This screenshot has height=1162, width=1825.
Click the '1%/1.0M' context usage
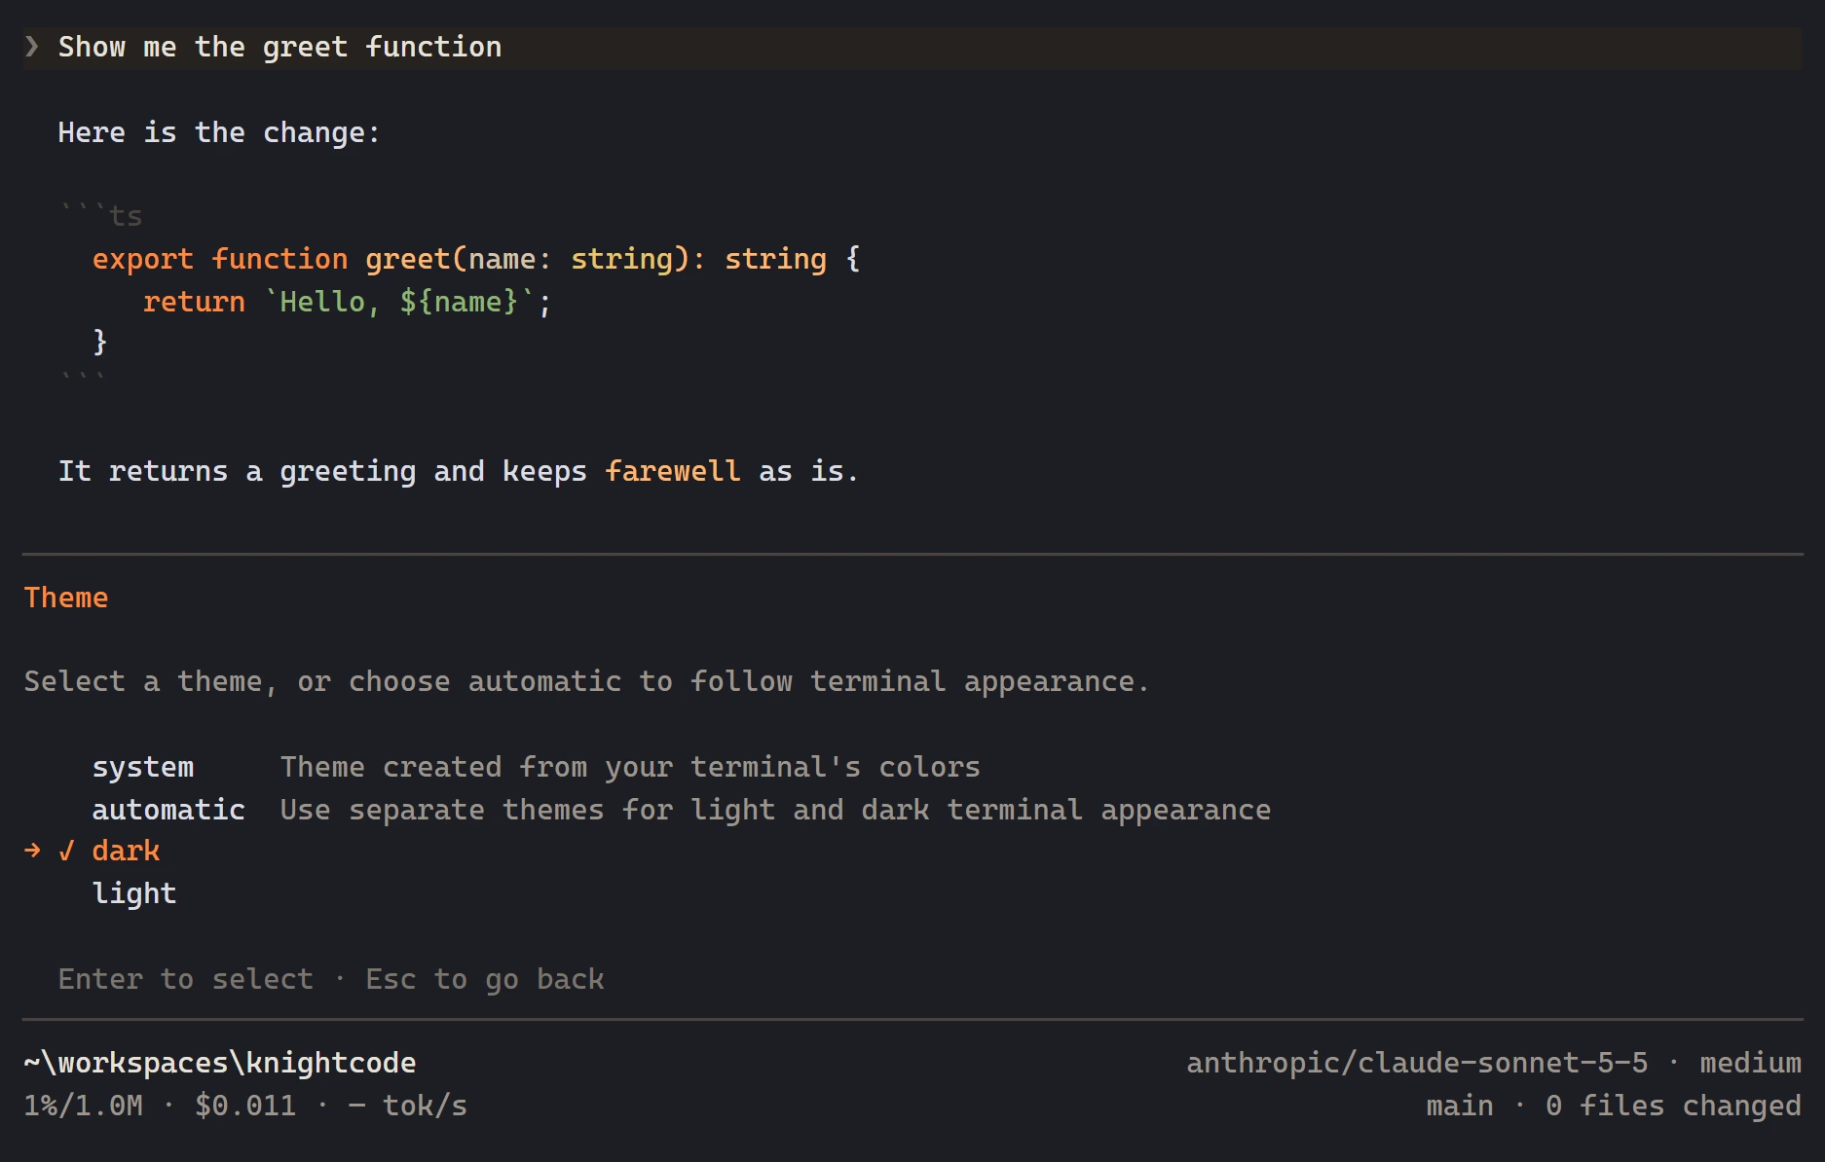84,1106
